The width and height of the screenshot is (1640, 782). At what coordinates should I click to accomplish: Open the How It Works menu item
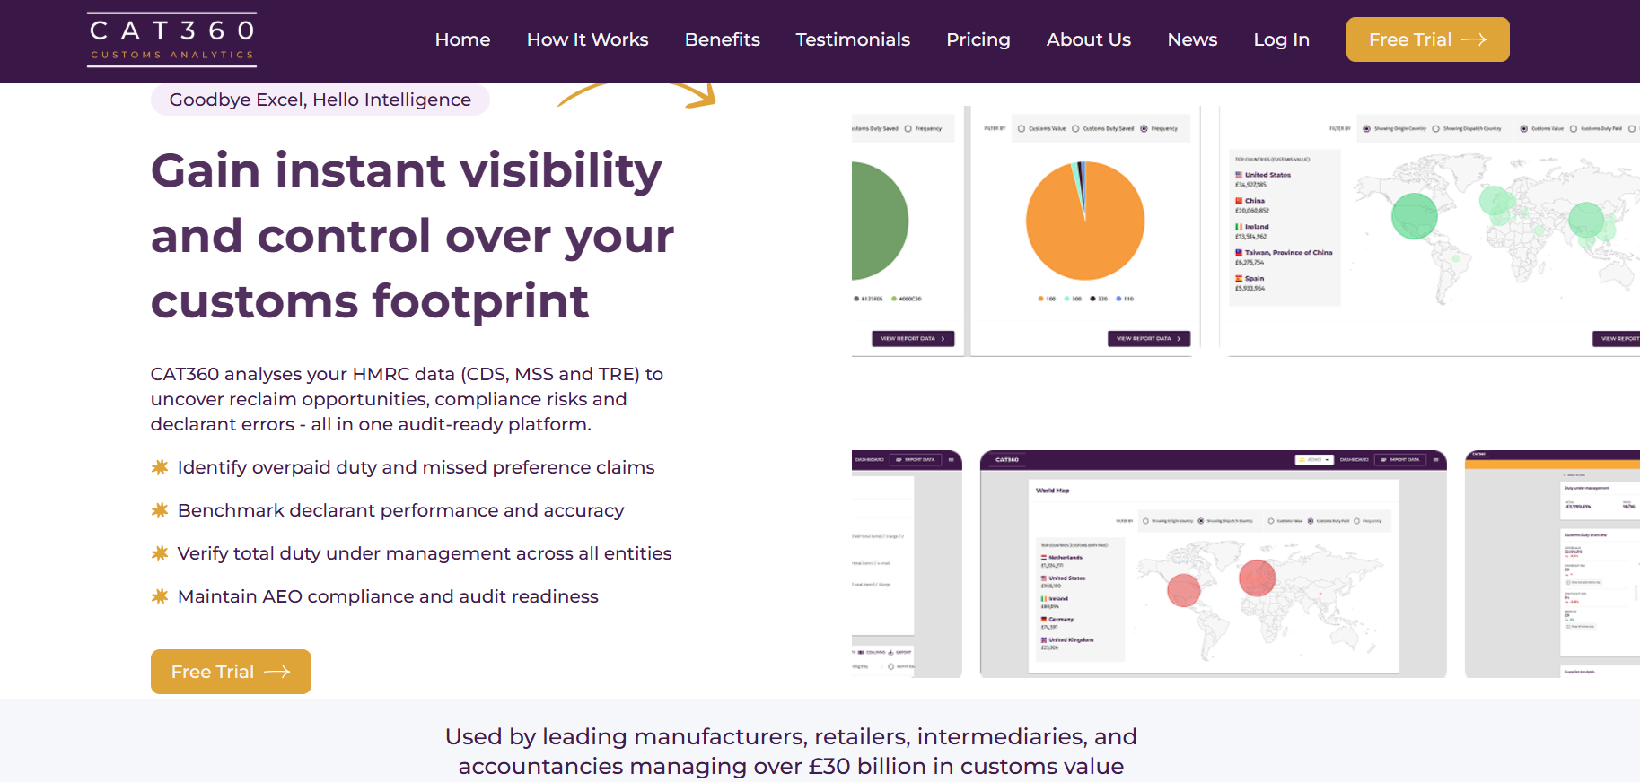(587, 39)
